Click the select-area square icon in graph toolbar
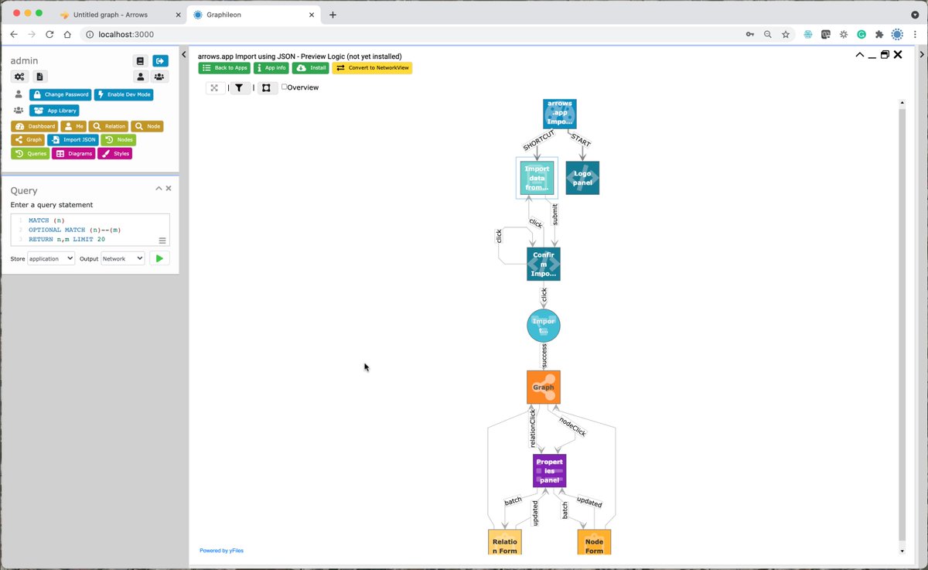Viewport: 928px width, 570px height. (266, 88)
